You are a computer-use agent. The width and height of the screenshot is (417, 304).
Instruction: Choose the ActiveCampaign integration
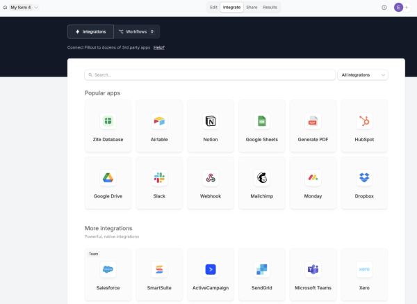click(211, 275)
